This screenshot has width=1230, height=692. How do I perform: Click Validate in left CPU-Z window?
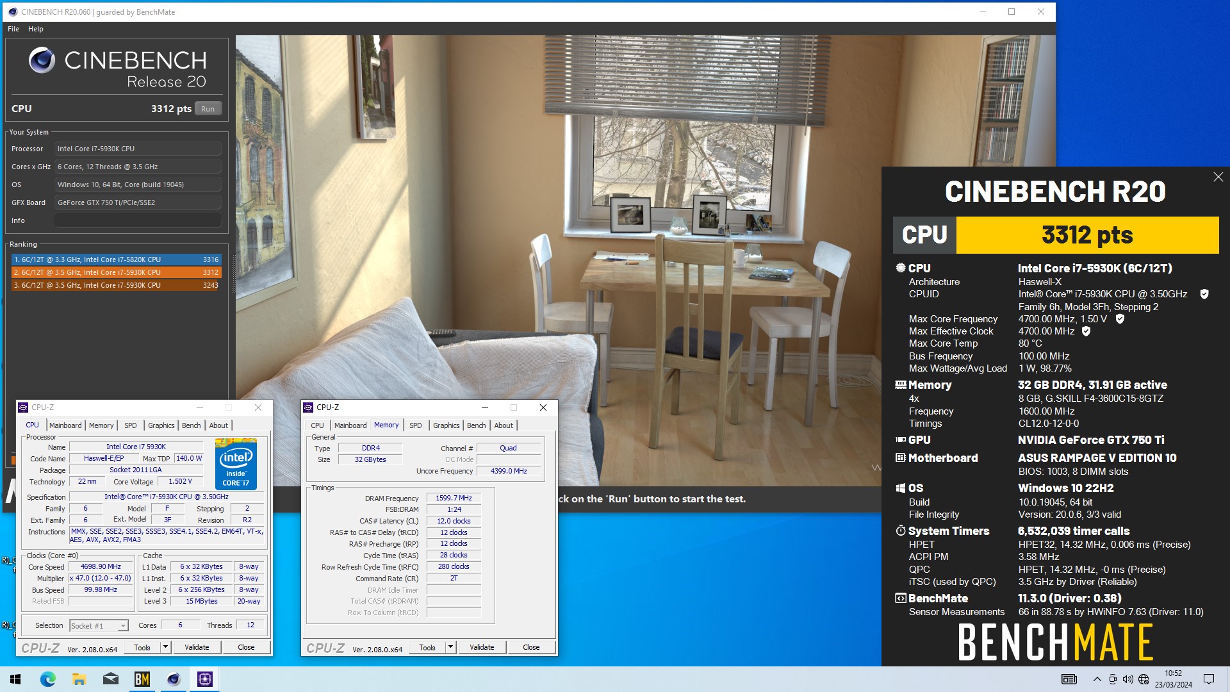pos(197,647)
